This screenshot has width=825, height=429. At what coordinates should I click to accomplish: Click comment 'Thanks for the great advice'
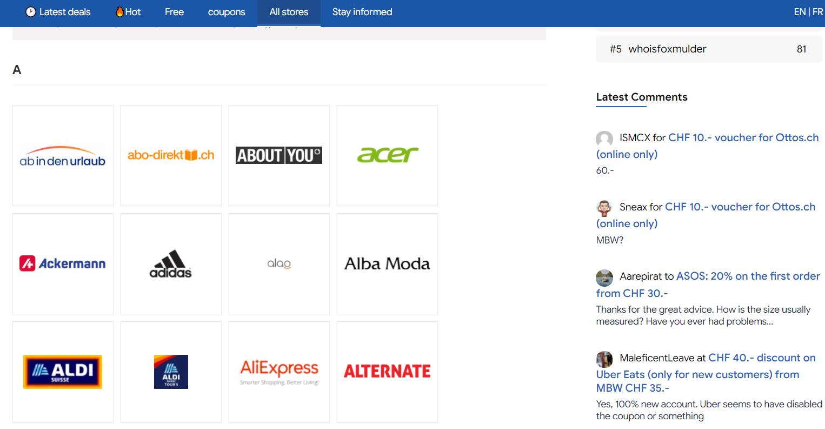703,315
